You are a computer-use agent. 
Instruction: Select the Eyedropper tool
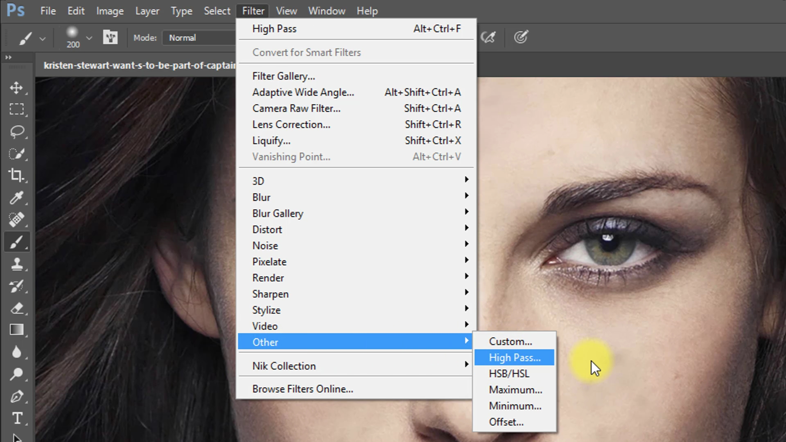[x=16, y=198]
